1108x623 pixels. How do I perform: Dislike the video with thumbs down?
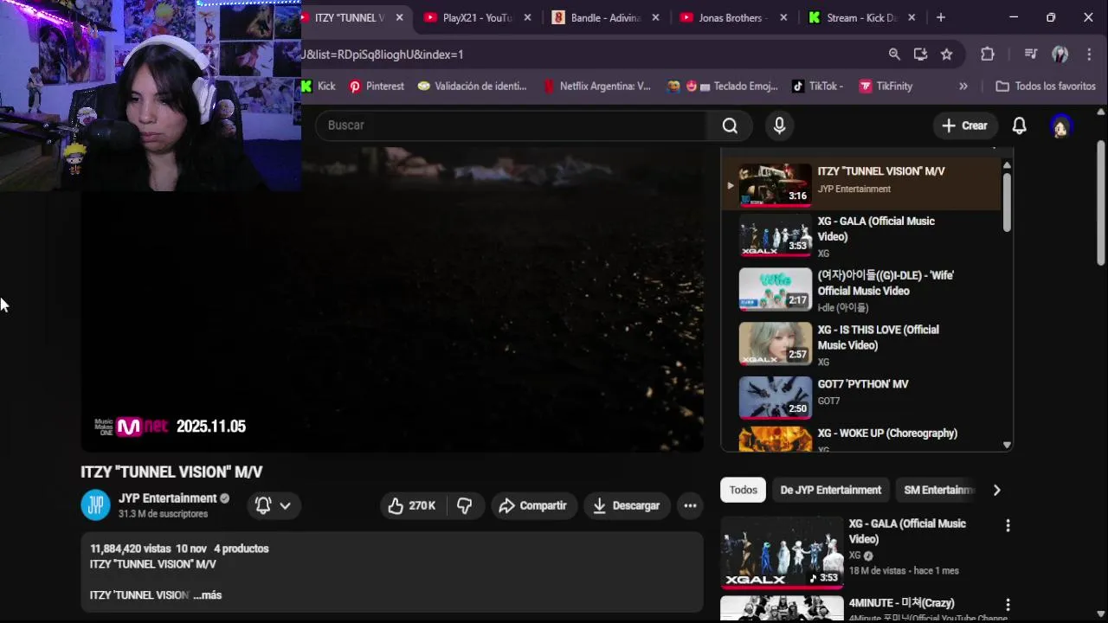coord(465,505)
